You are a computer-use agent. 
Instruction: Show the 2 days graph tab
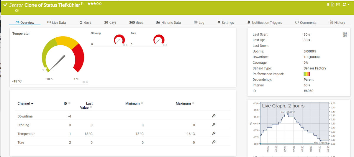86,22
